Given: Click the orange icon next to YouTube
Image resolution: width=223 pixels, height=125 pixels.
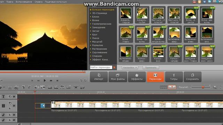Looking at the screenshot, I should pyautogui.click(x=200, y=2).
